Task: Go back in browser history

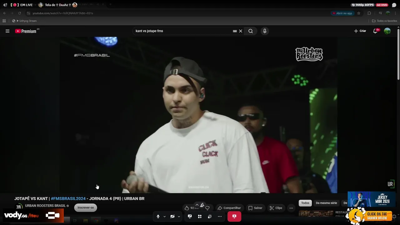Action: [5, 13]
